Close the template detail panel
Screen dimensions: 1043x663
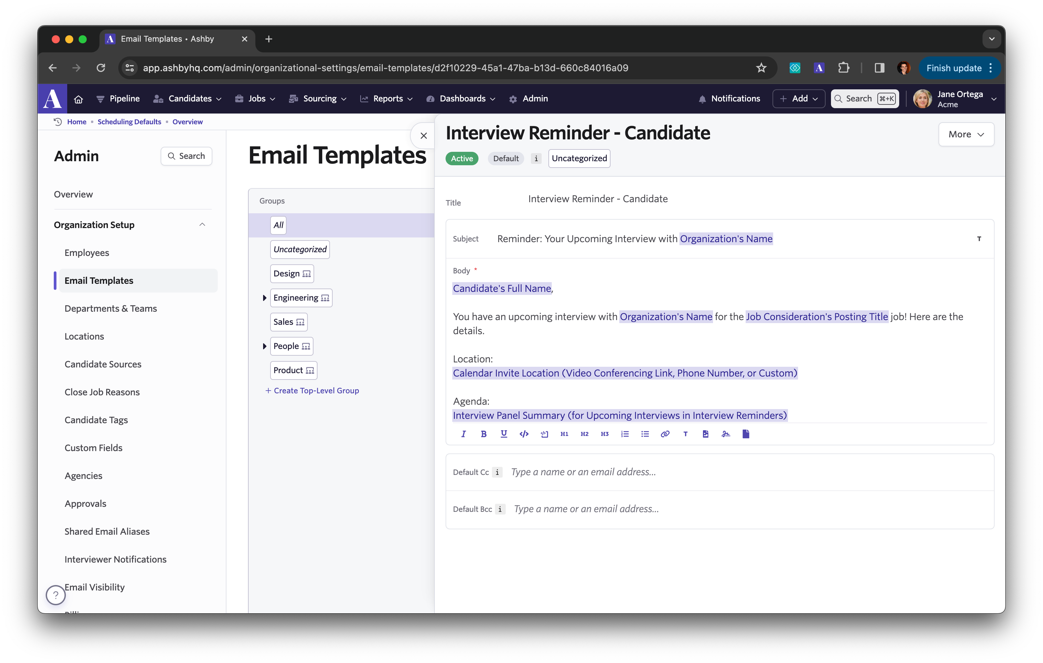(x=424, y=136)
